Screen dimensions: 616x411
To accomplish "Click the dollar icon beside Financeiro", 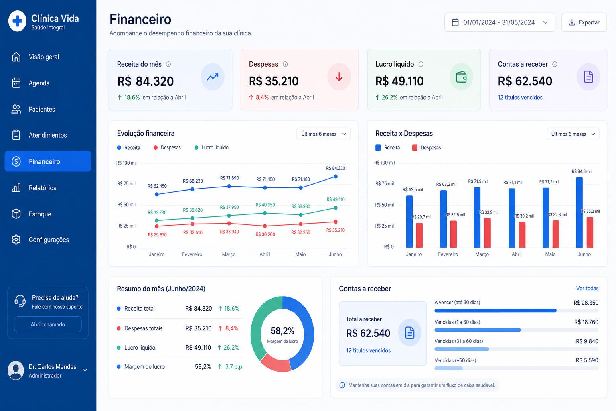I will click(x=16, y=161).
